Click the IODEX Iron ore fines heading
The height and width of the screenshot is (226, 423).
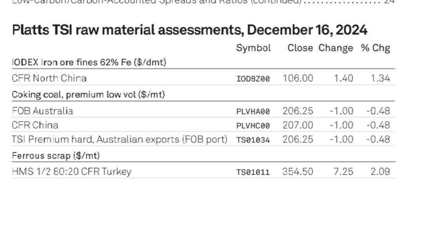[89, 63]
